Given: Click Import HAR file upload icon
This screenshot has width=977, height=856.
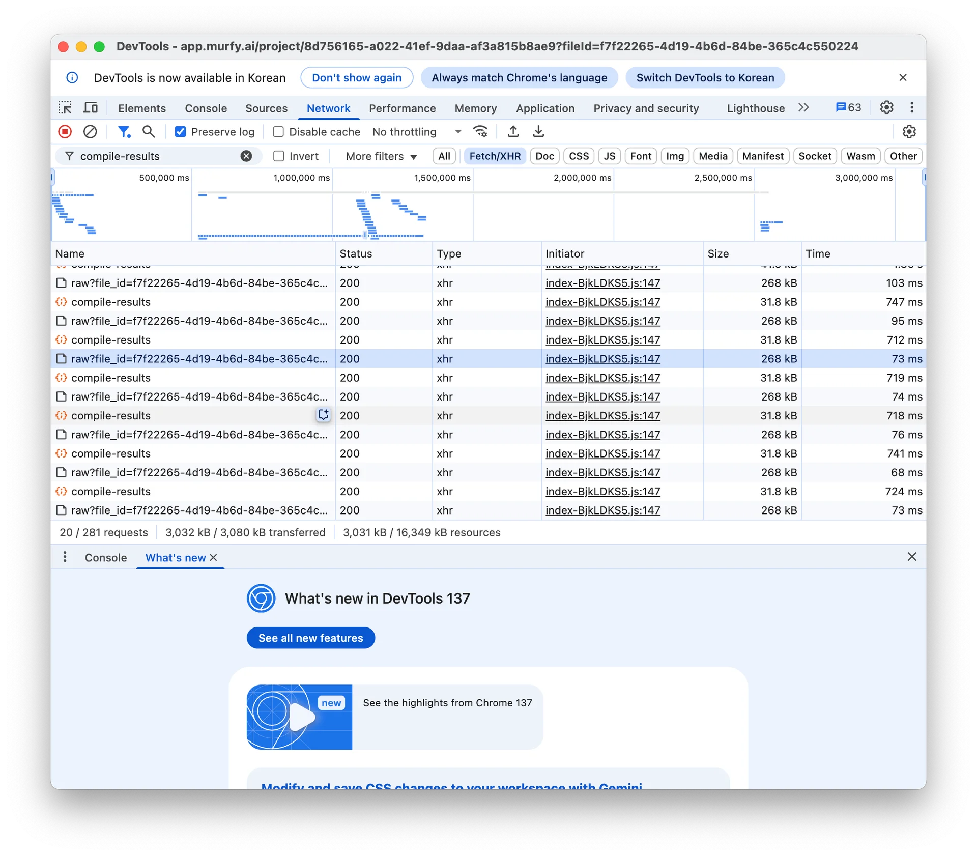Looking at the screenshot, I should click(513, 132).
